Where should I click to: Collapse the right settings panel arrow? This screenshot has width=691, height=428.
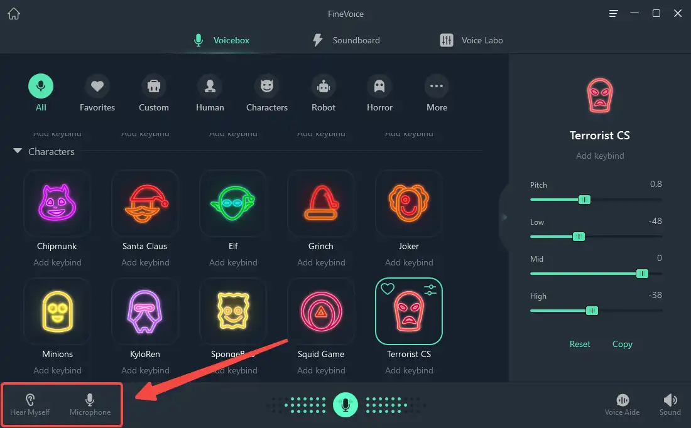(x=504, y=217)
